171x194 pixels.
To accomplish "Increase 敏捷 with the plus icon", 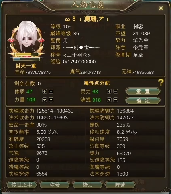I will pyautogui.click(x=109, y=100).
